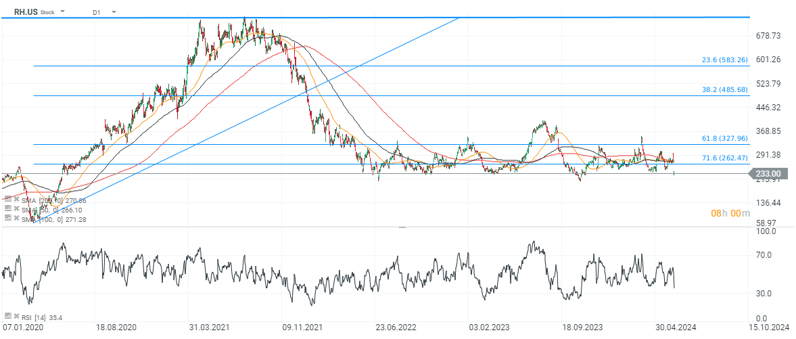Expand the RH.US symbol dropdown arrow
This screenshot has width=796, height=339.
63,12
